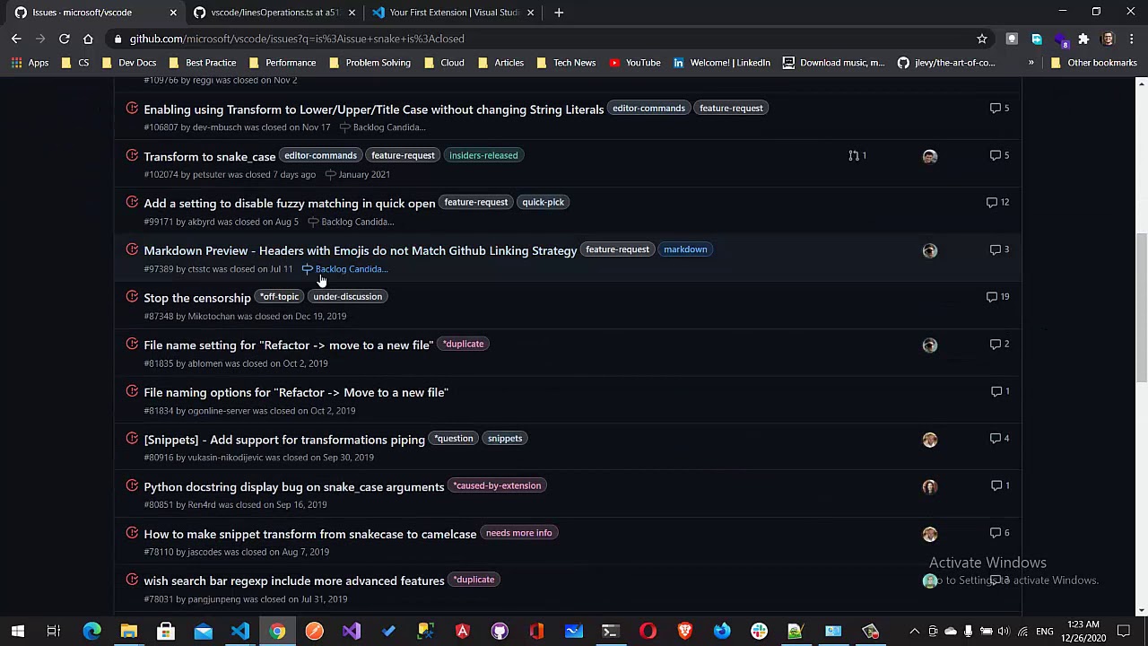Screen dimensions: 1148x646
Task: Open the Best Practice bookmarks folder
Action: point(202,63)
